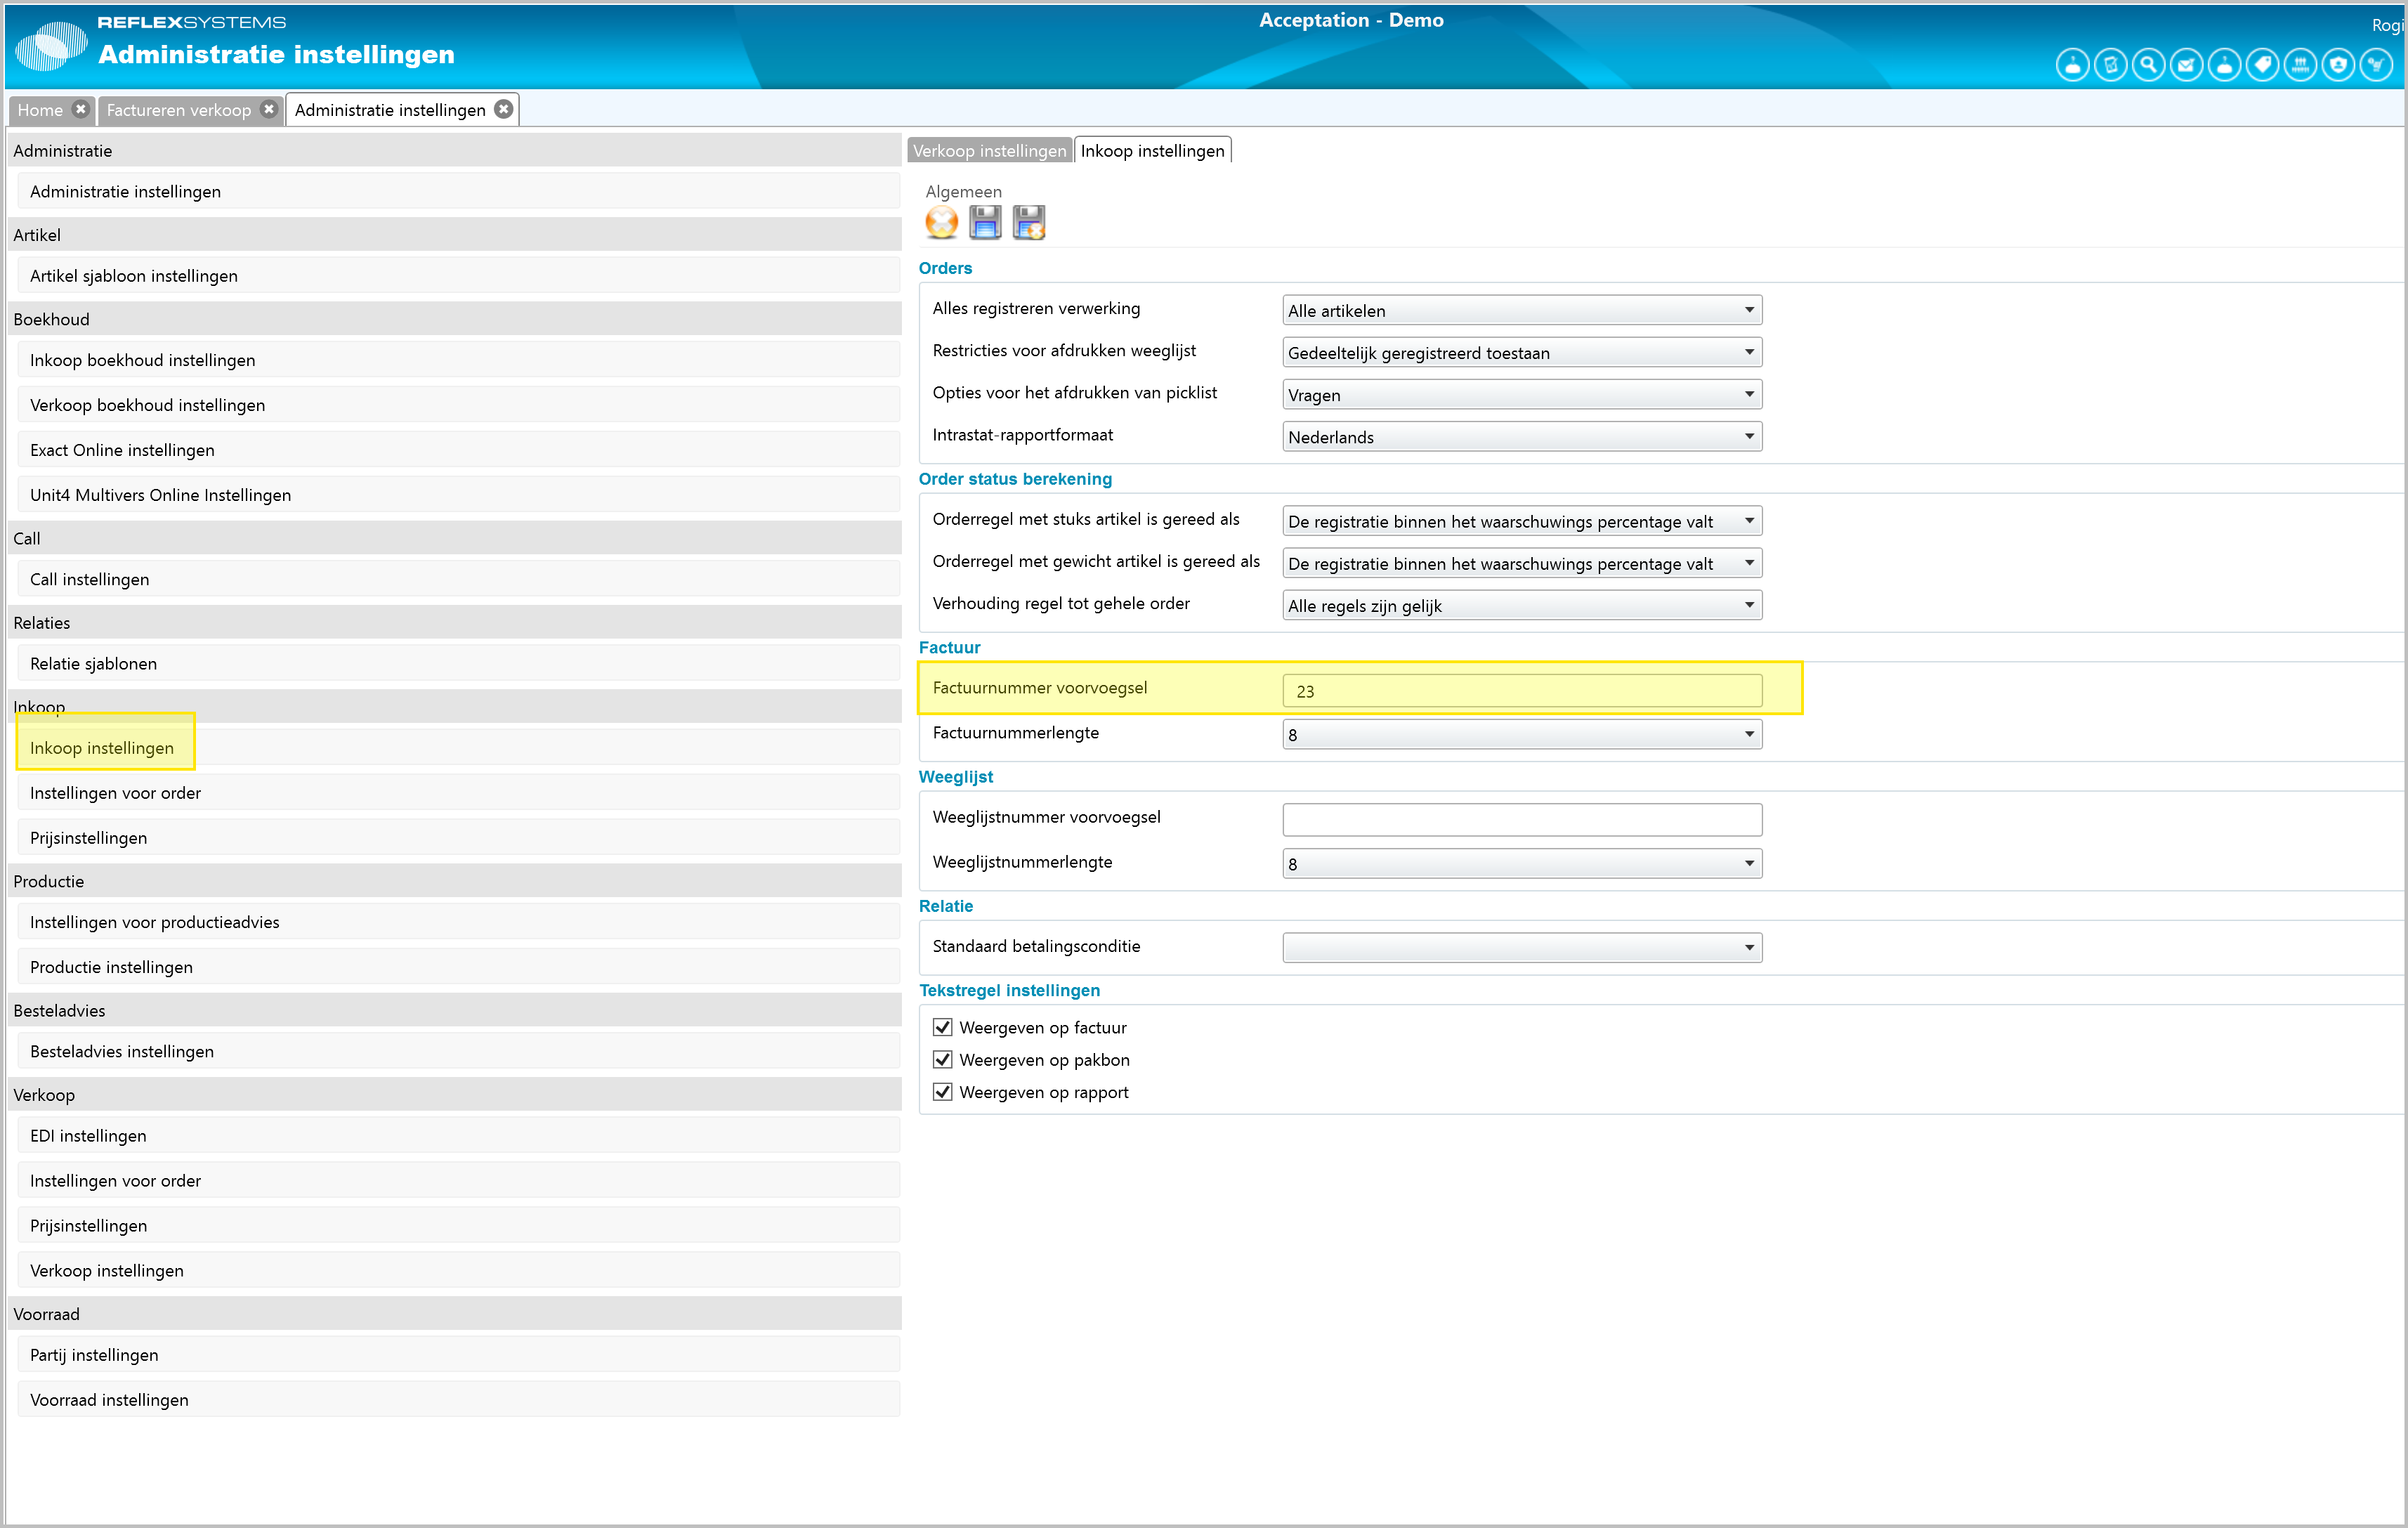Toggle Weergeven op pakbon checkbox

(942, 1059)
